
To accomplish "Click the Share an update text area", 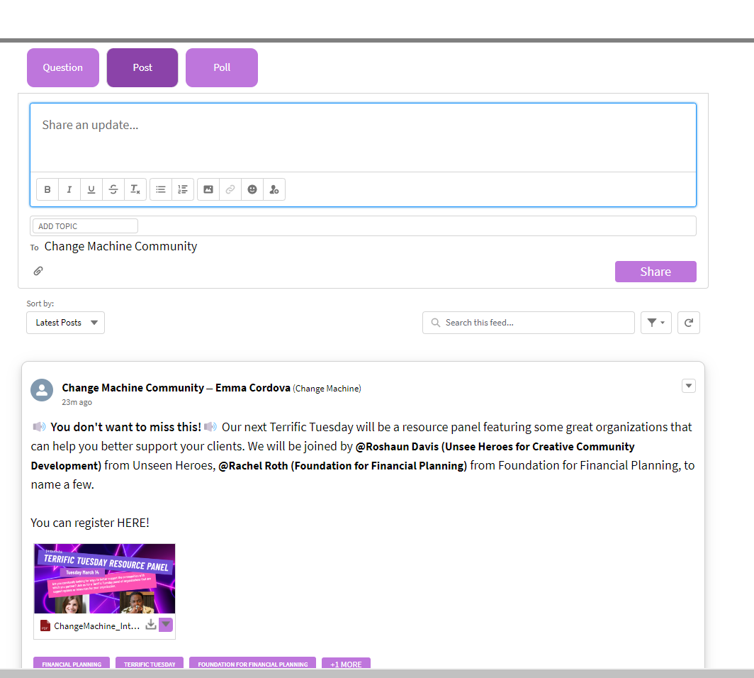I will tap(363, 138).
